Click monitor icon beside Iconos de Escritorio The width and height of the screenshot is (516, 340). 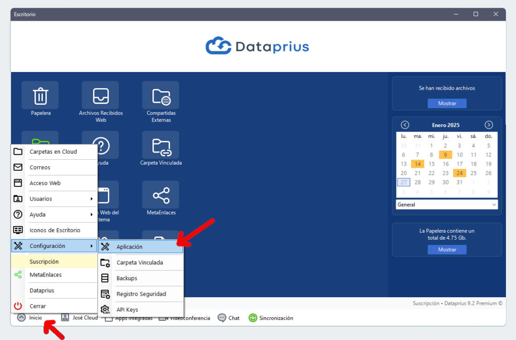(18, 230)
